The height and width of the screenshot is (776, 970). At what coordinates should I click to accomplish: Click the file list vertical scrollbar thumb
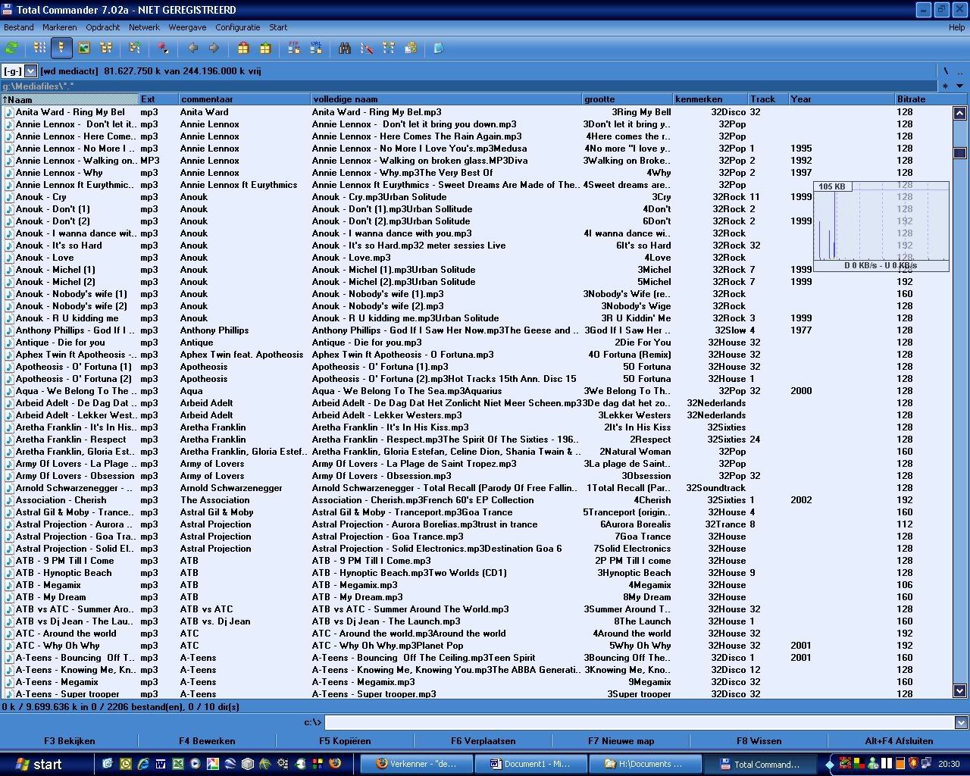960,153
